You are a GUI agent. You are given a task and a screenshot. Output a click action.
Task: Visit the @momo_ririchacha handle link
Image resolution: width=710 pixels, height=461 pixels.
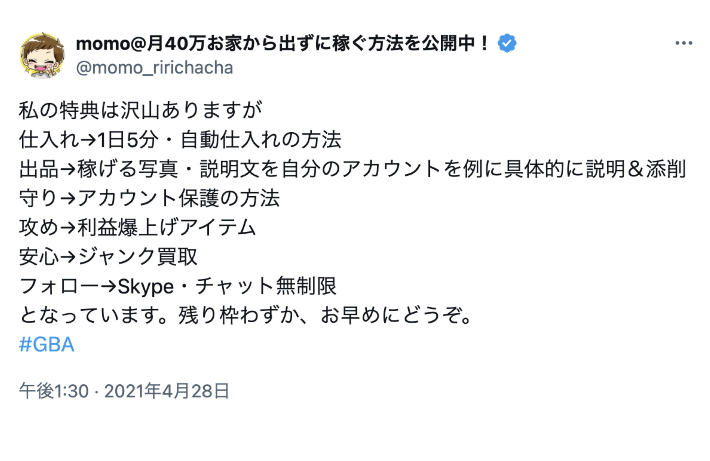(154, 68)
